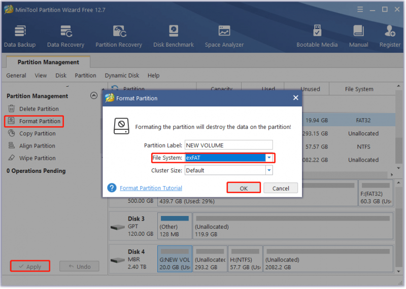The height and width of the screenshot is (289, 406).
Task: Cancel the Format Partition dialog
Action: click(x=281, y=188)
